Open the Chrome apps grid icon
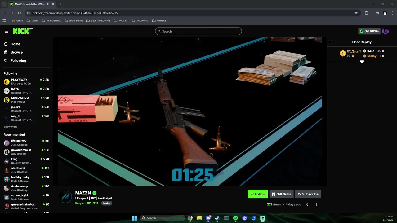This screenshot has height=223, width=397. click(x=4, y=20)
